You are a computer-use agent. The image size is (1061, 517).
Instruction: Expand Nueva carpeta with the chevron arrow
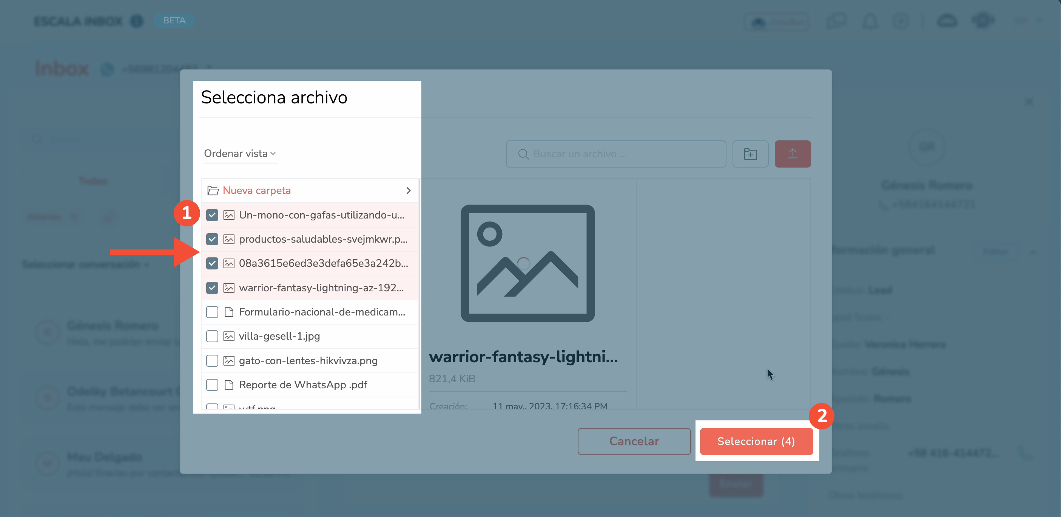point(408,191)
